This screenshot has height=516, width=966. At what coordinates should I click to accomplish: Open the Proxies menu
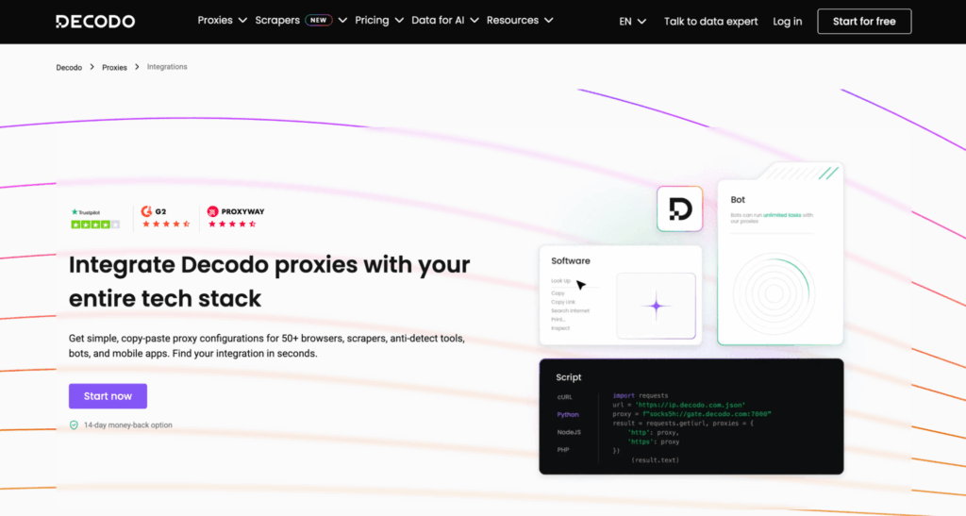(x=215, y=21)
